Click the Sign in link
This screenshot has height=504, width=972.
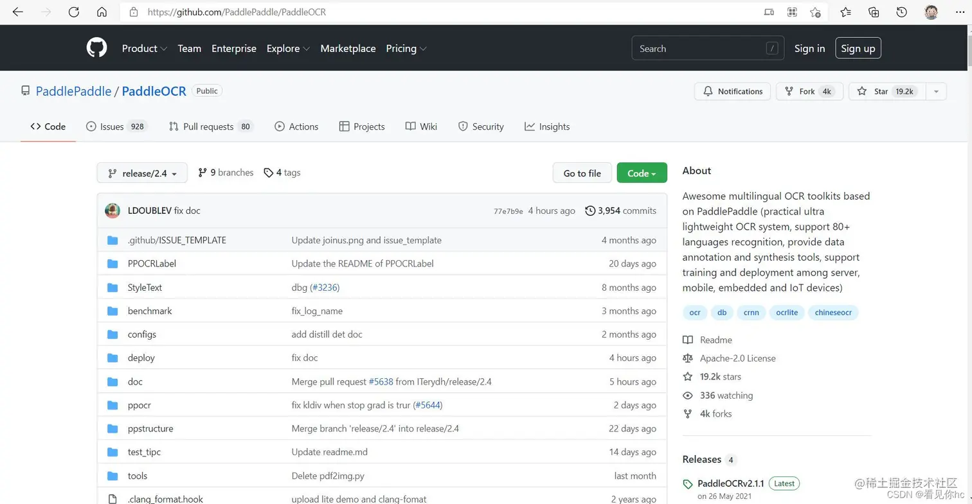point(809,48)
